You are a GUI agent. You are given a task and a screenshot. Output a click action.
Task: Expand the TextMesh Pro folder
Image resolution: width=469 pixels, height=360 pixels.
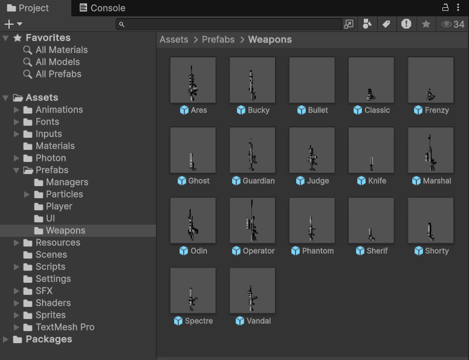coord(16,327)
